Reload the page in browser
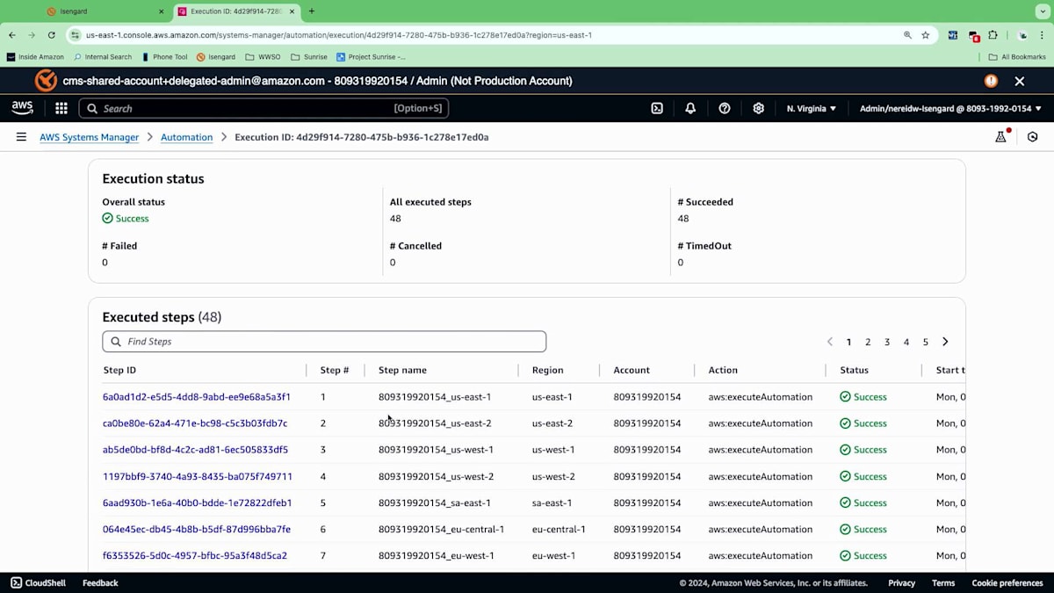Viewport: 1054px width, 593px height. (x=52, y=35)
